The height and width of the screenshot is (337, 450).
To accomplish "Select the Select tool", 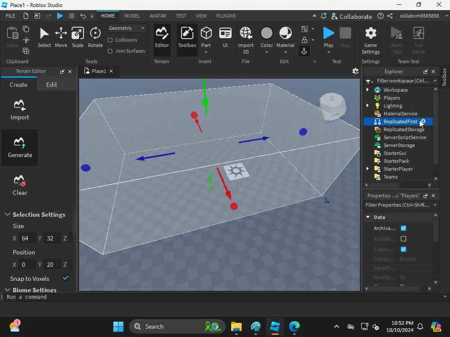I will [44, 38].
